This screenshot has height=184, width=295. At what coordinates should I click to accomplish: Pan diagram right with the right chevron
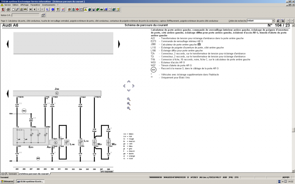tap(133, 86)
